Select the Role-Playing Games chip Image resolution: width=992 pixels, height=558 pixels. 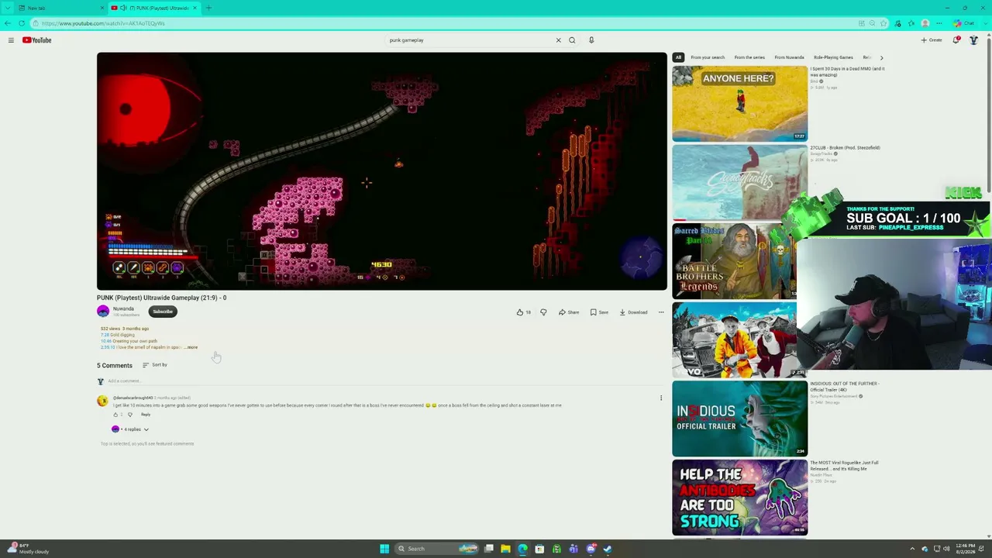point(833,57)
